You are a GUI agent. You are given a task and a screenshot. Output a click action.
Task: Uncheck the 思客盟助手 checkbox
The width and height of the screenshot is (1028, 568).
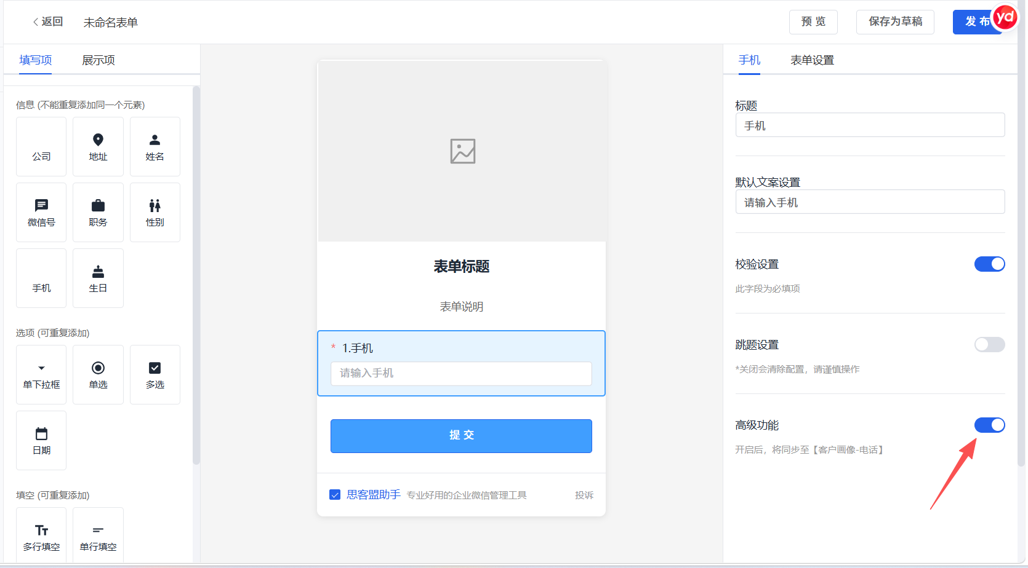point(335,495)
